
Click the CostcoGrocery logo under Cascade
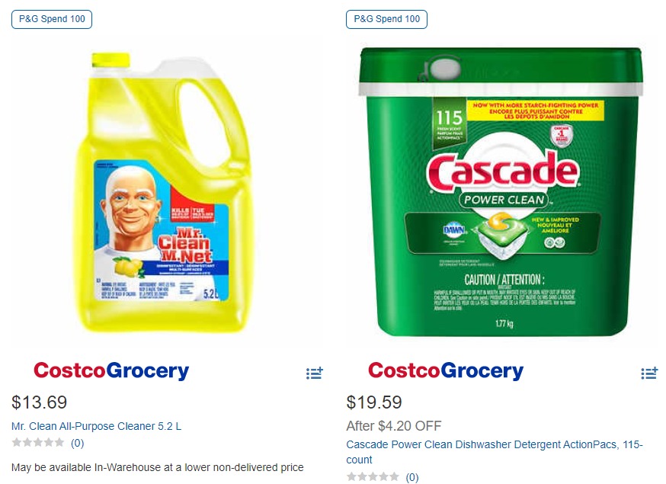pyautogui.click(x=446, y=371)
